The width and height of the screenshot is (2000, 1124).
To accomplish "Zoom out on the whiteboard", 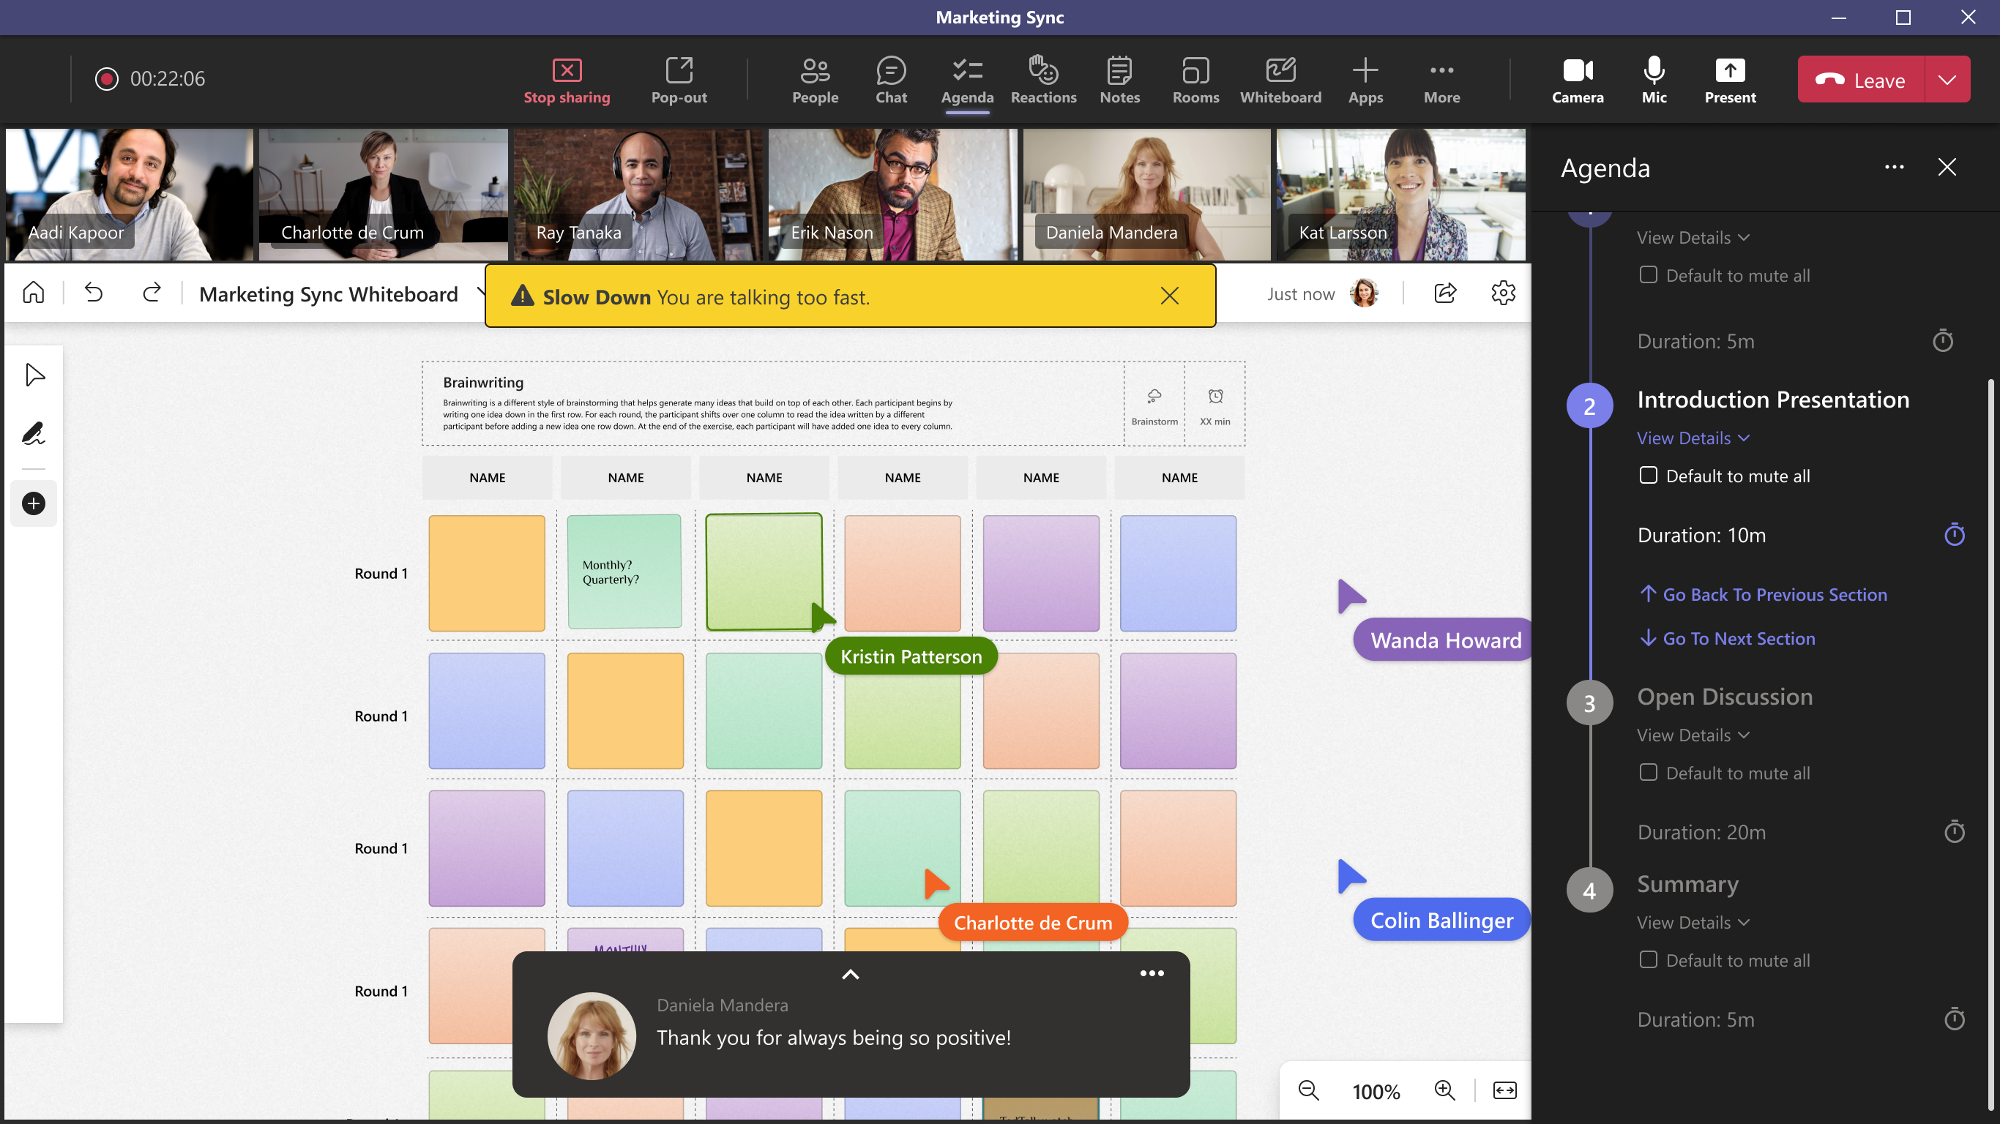I will 1308,1090.
